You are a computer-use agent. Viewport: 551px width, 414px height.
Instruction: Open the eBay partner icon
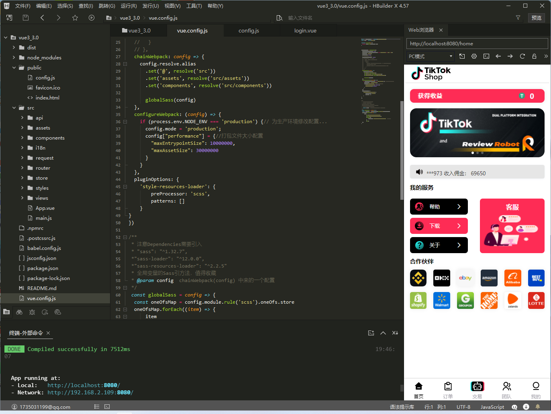[x=465, y=278]
